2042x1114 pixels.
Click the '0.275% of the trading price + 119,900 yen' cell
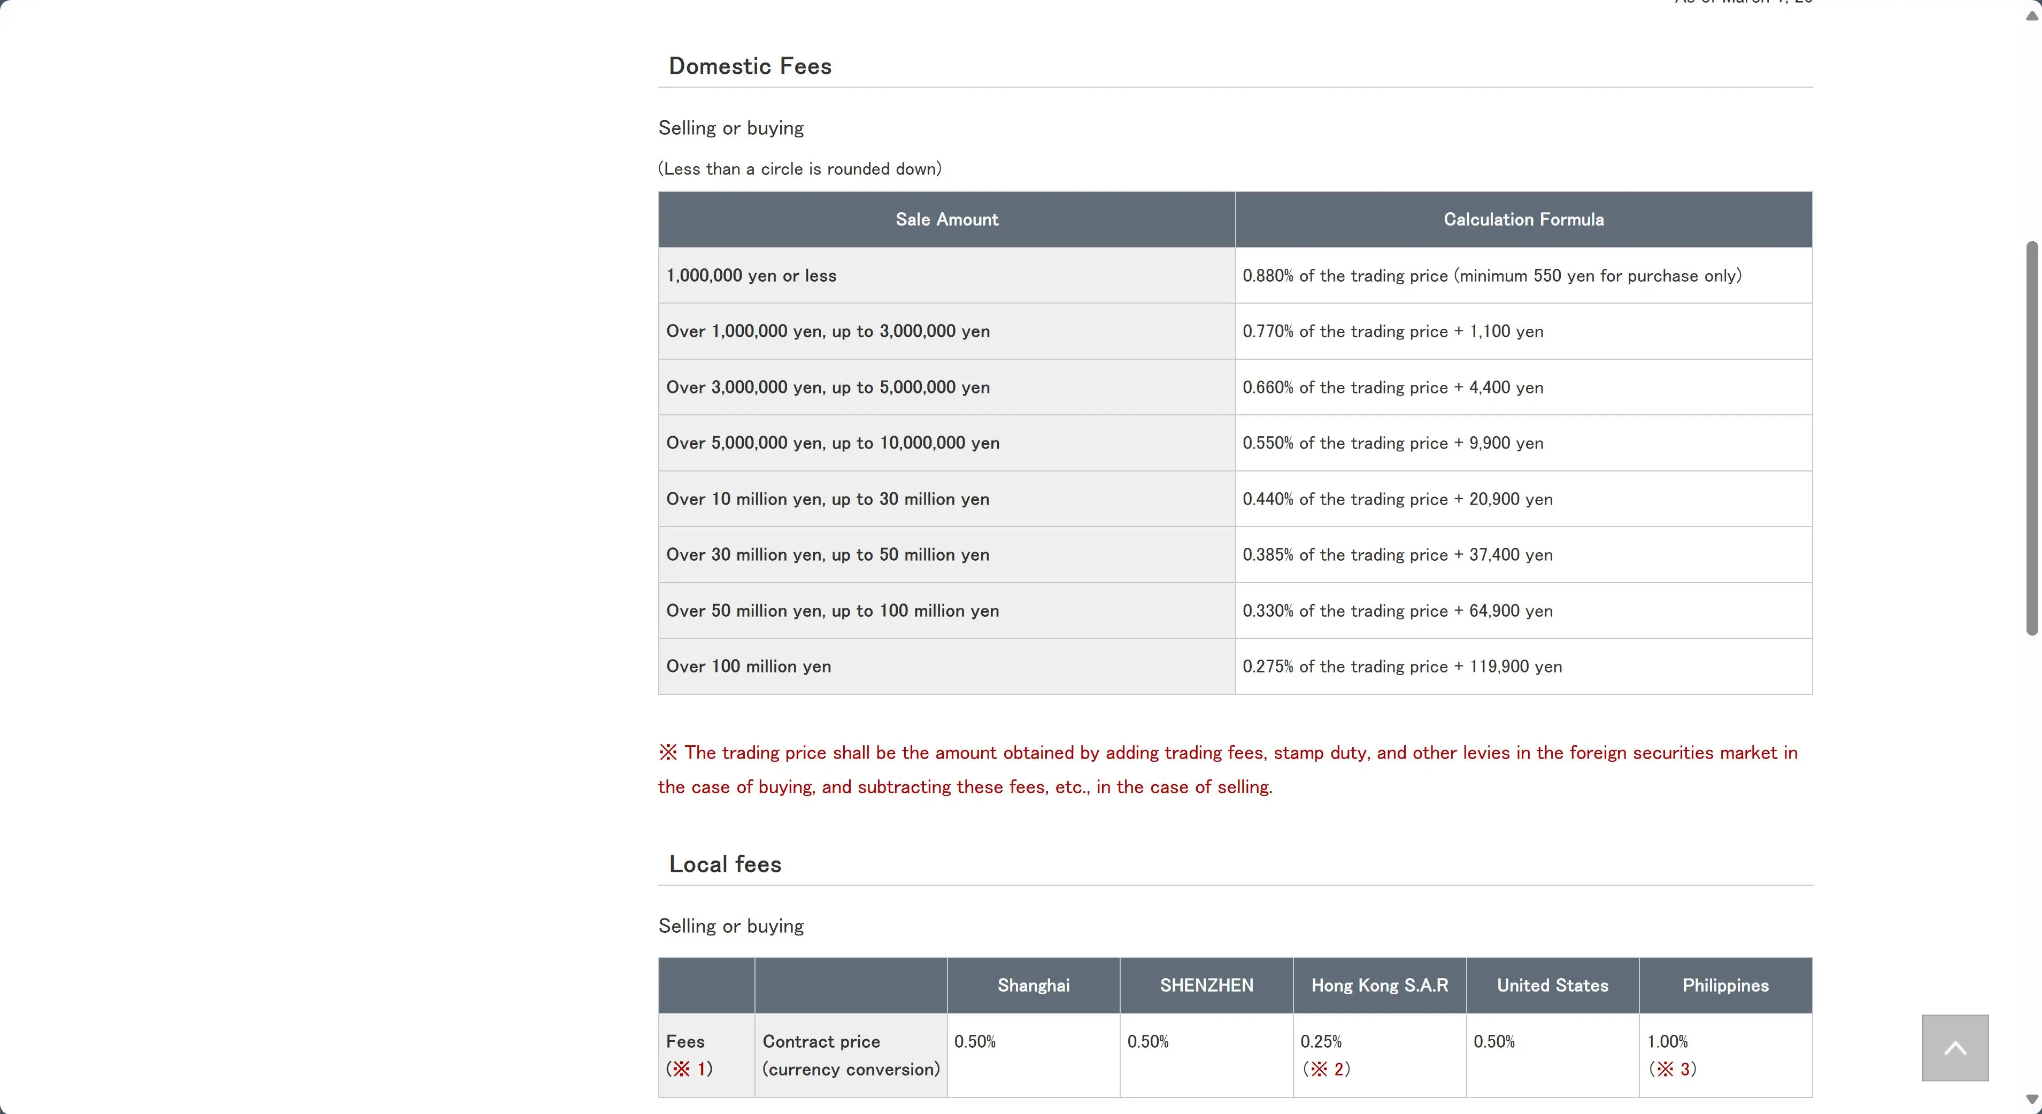[1523, 667]
